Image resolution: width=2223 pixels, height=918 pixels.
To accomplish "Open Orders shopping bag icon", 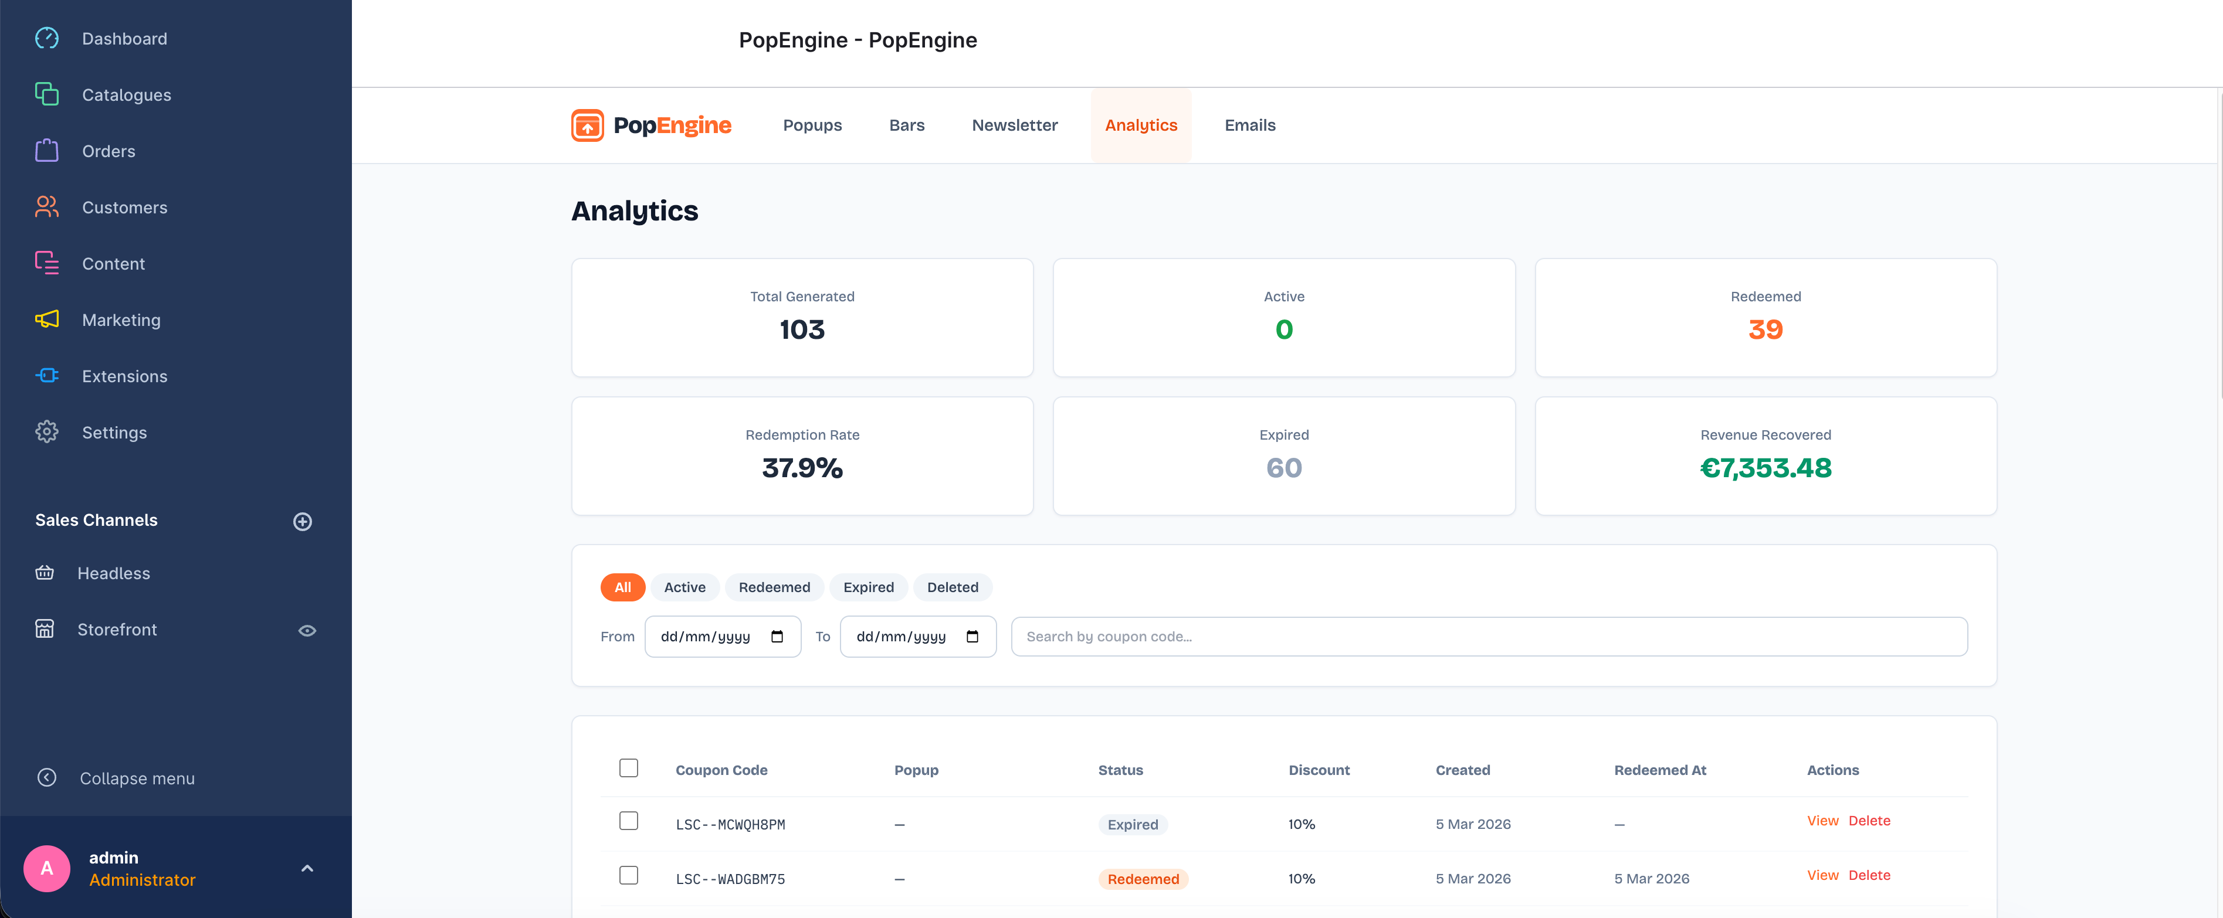I will coord(46,151).
